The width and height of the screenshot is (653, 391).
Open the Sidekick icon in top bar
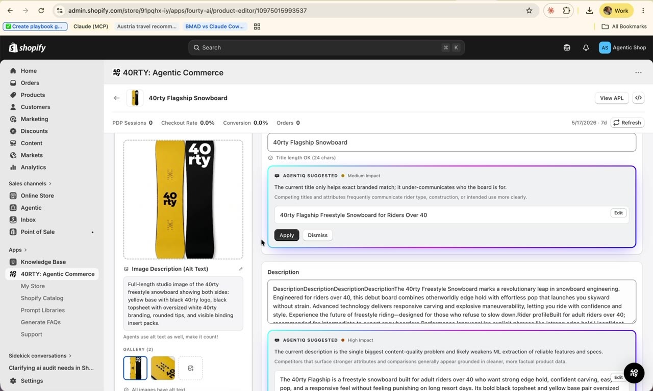(x=567, y=47)
